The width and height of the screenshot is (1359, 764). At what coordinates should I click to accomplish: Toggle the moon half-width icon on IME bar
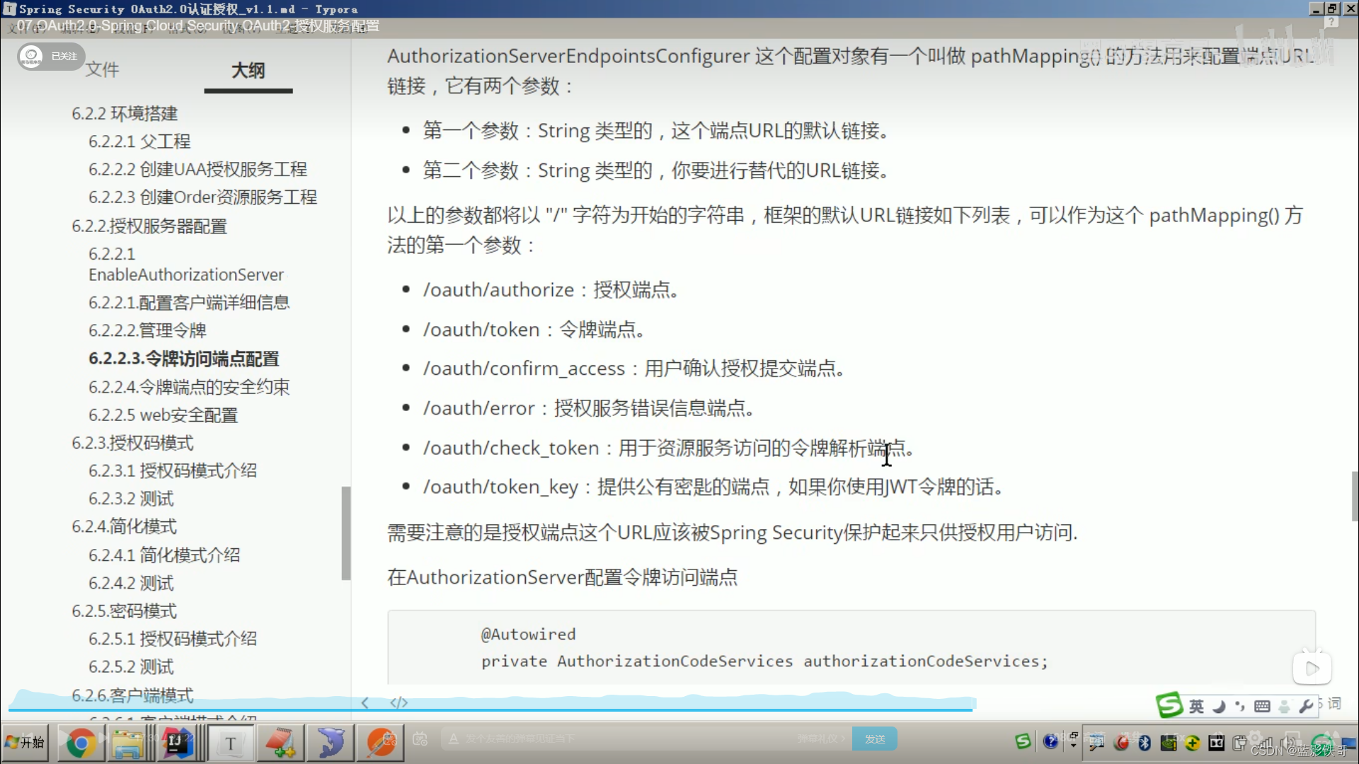(1219, 706)
